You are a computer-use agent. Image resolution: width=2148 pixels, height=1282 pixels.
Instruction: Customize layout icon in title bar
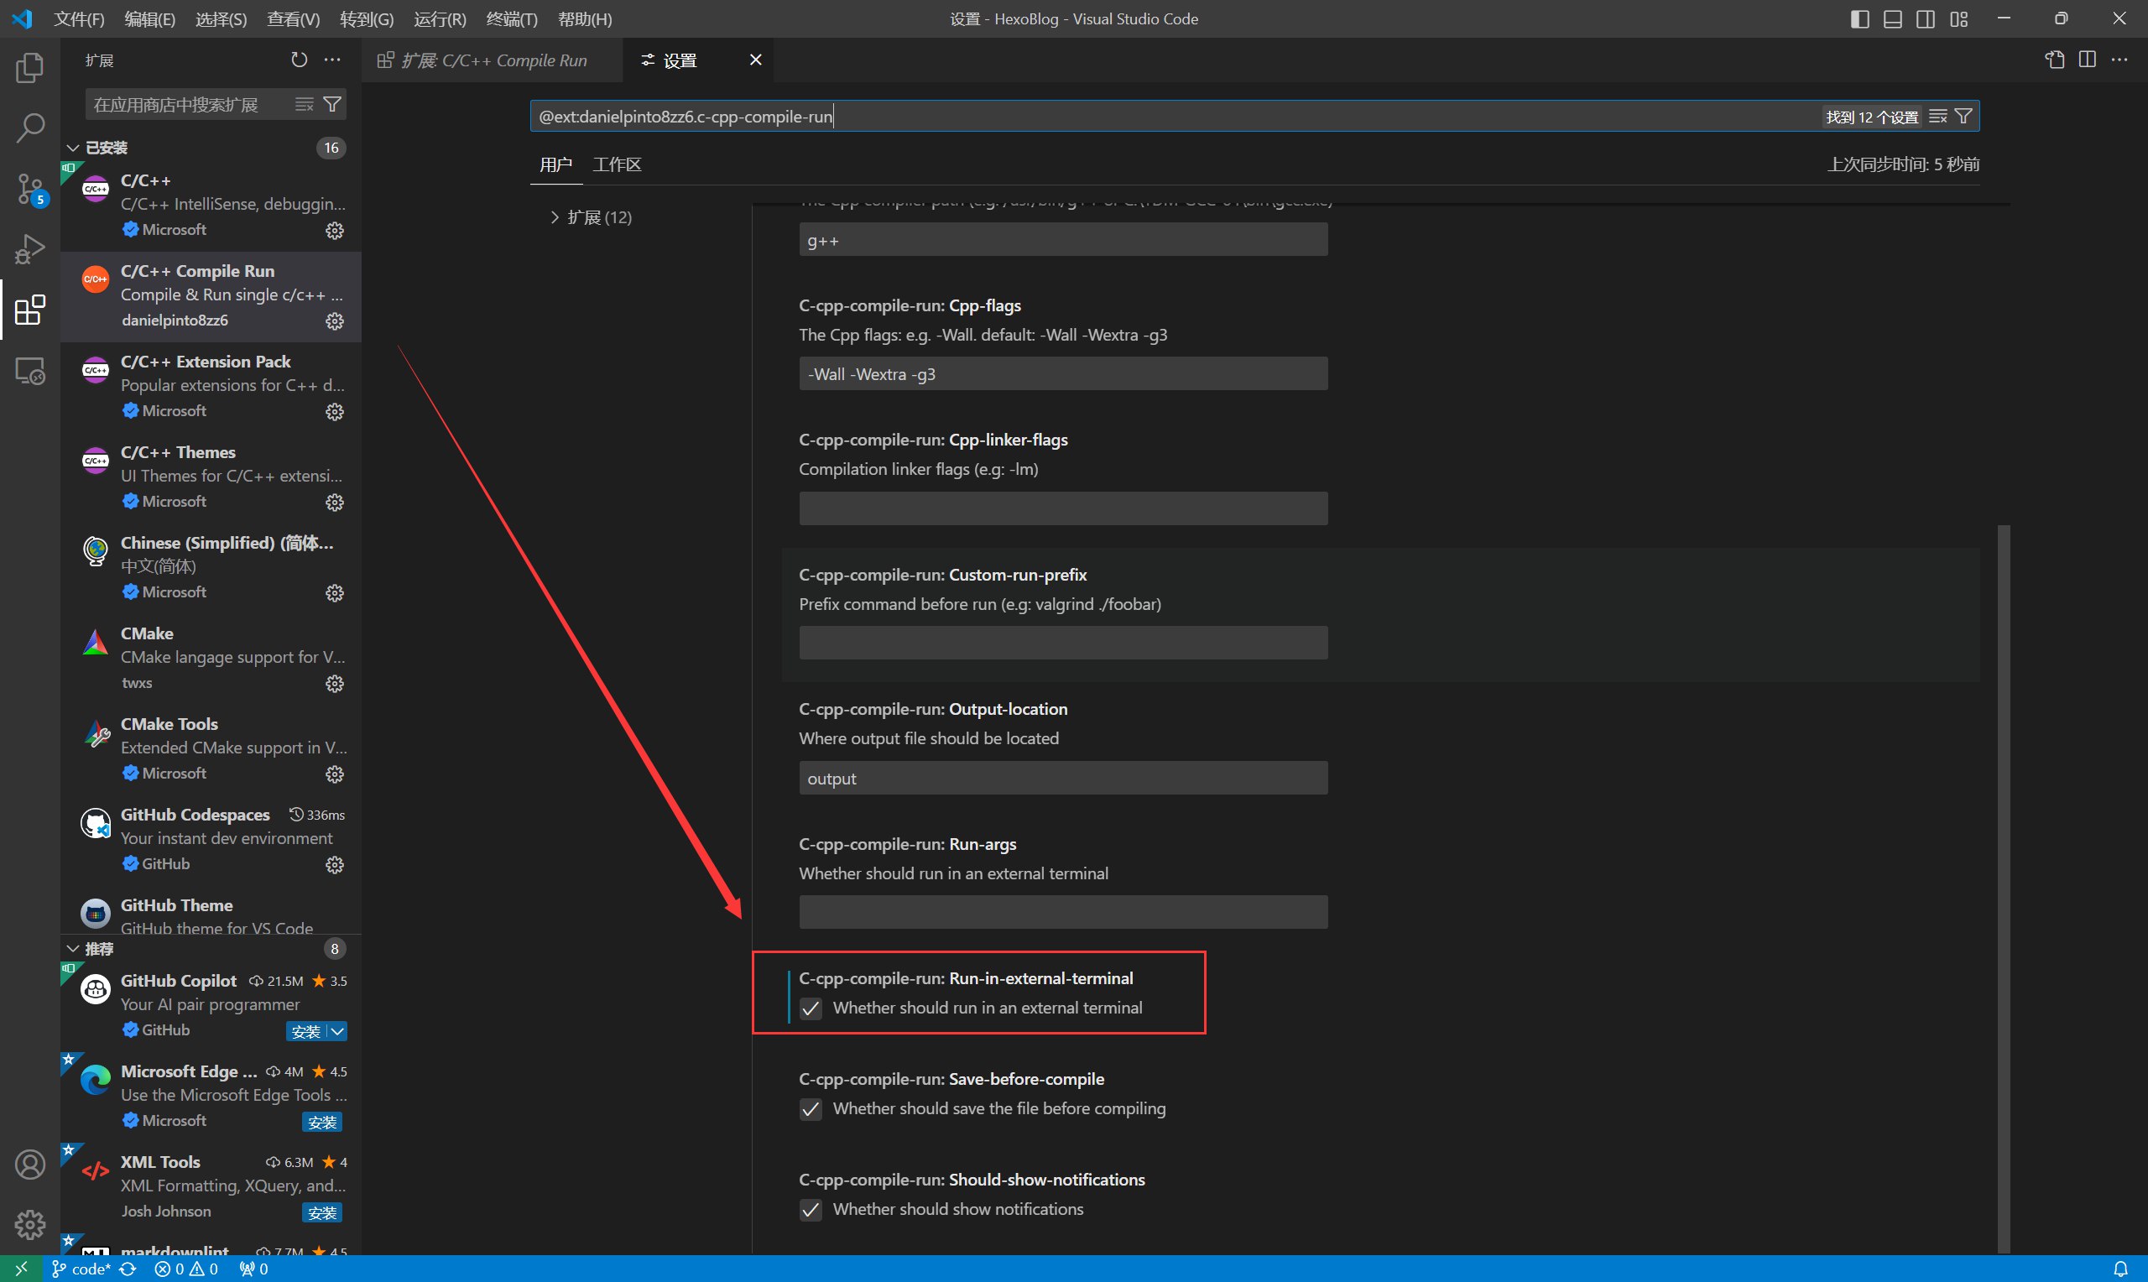[1959, 19]
